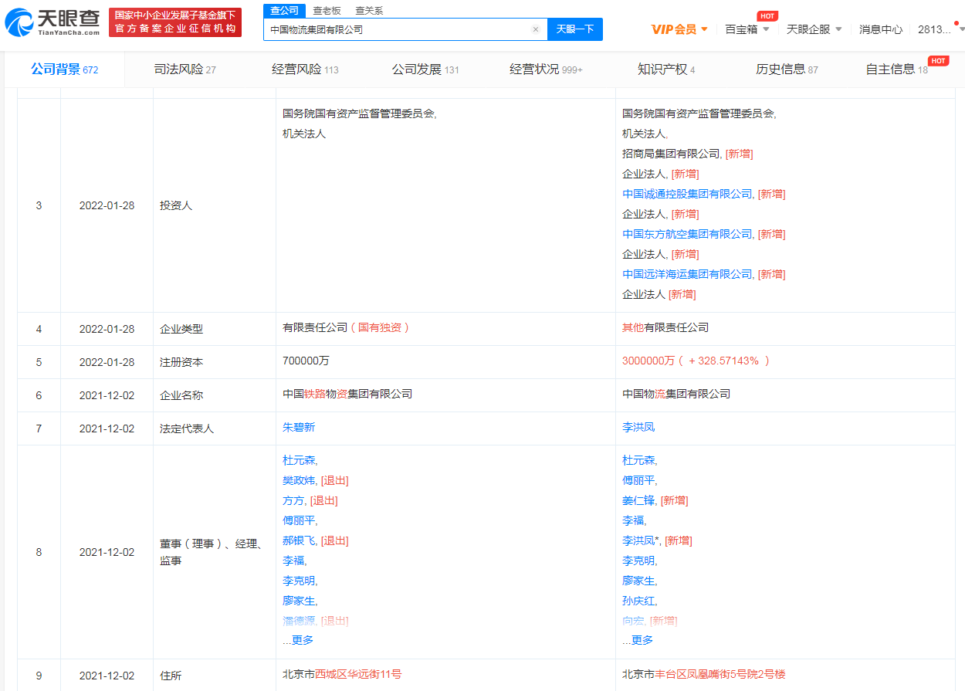Switch to the 公司发展 tab
The height and width of the screenshot is (691, 965).
click(425, 69)
